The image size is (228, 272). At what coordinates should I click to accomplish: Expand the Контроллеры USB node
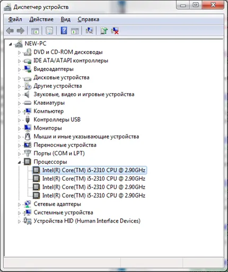point(19,120)
